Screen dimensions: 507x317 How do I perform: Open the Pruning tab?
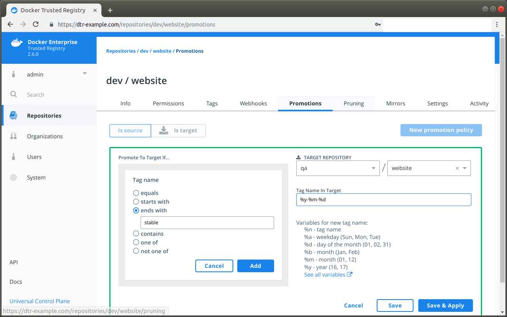[354, 103]
